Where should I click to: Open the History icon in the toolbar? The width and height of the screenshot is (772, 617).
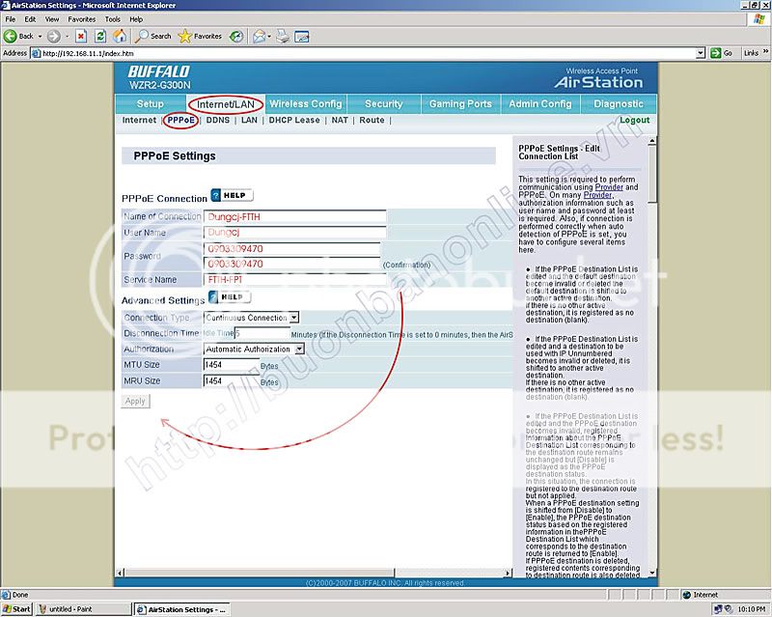236,36
